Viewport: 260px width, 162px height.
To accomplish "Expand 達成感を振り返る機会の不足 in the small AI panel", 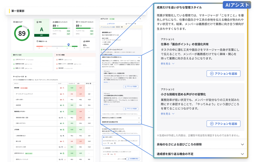I will 139,122.
